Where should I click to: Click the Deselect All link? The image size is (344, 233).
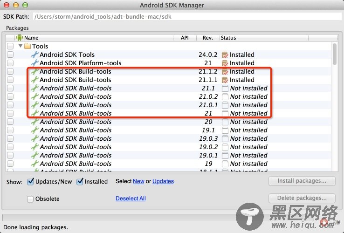(131, 199)
